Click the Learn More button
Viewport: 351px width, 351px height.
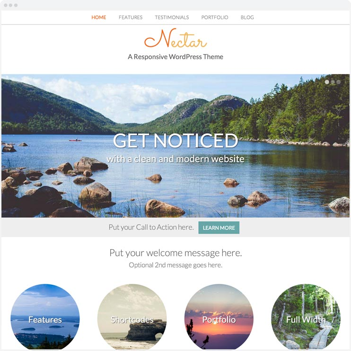pyautogui.click(x=219, y=228)
